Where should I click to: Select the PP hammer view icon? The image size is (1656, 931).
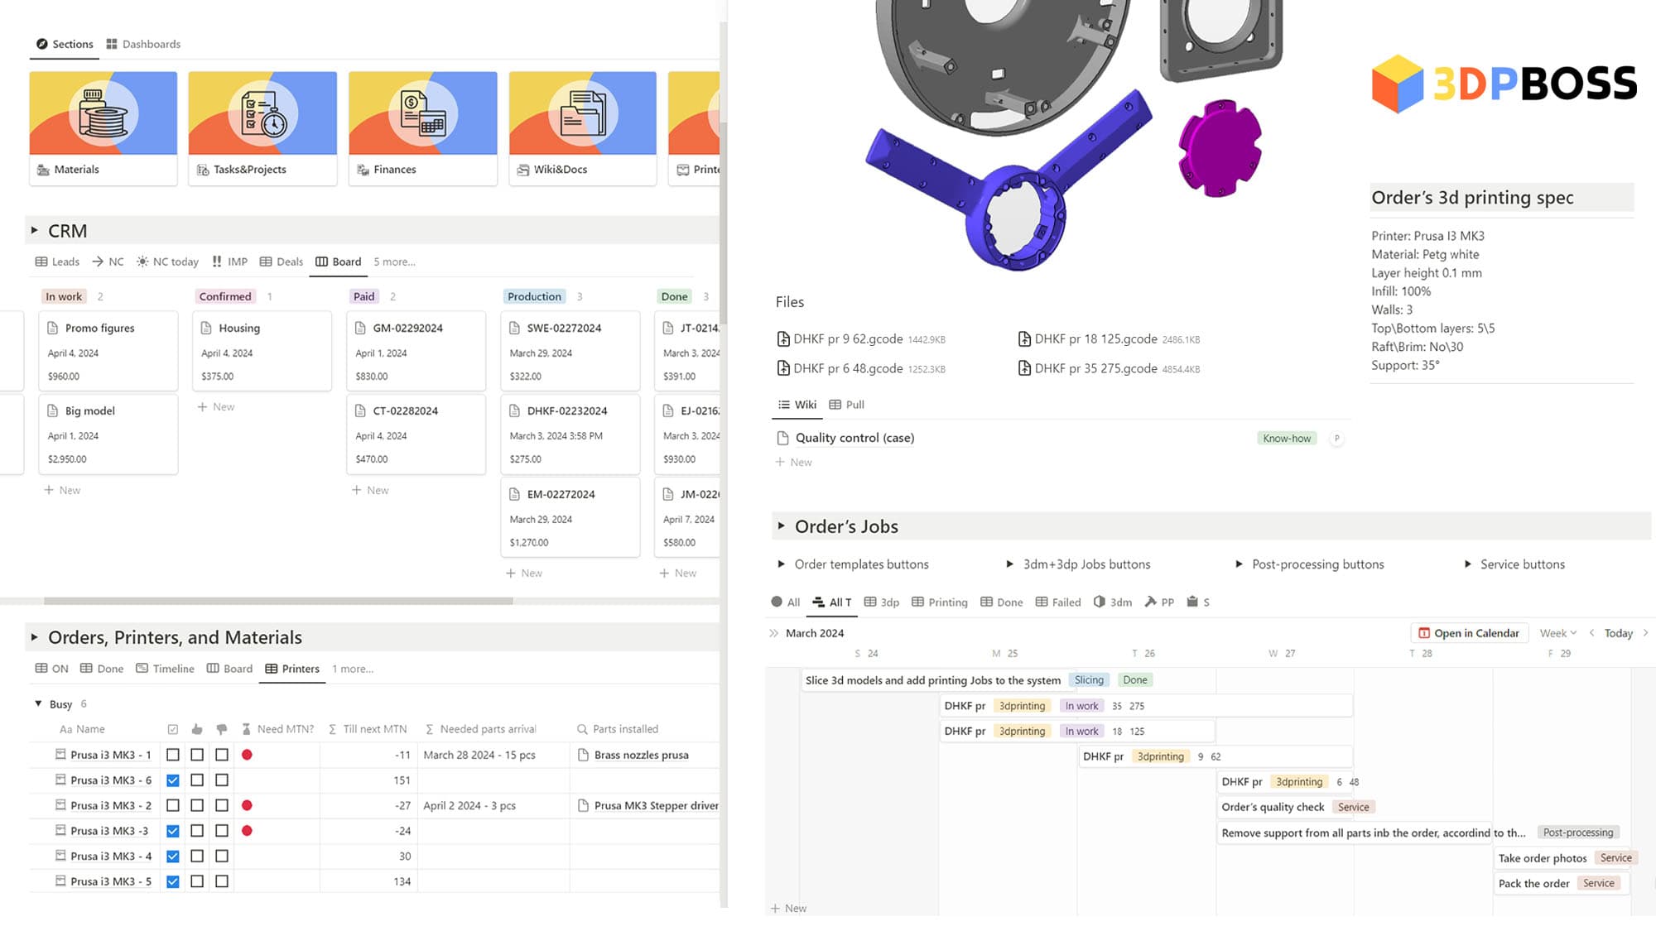point(1150,602)
